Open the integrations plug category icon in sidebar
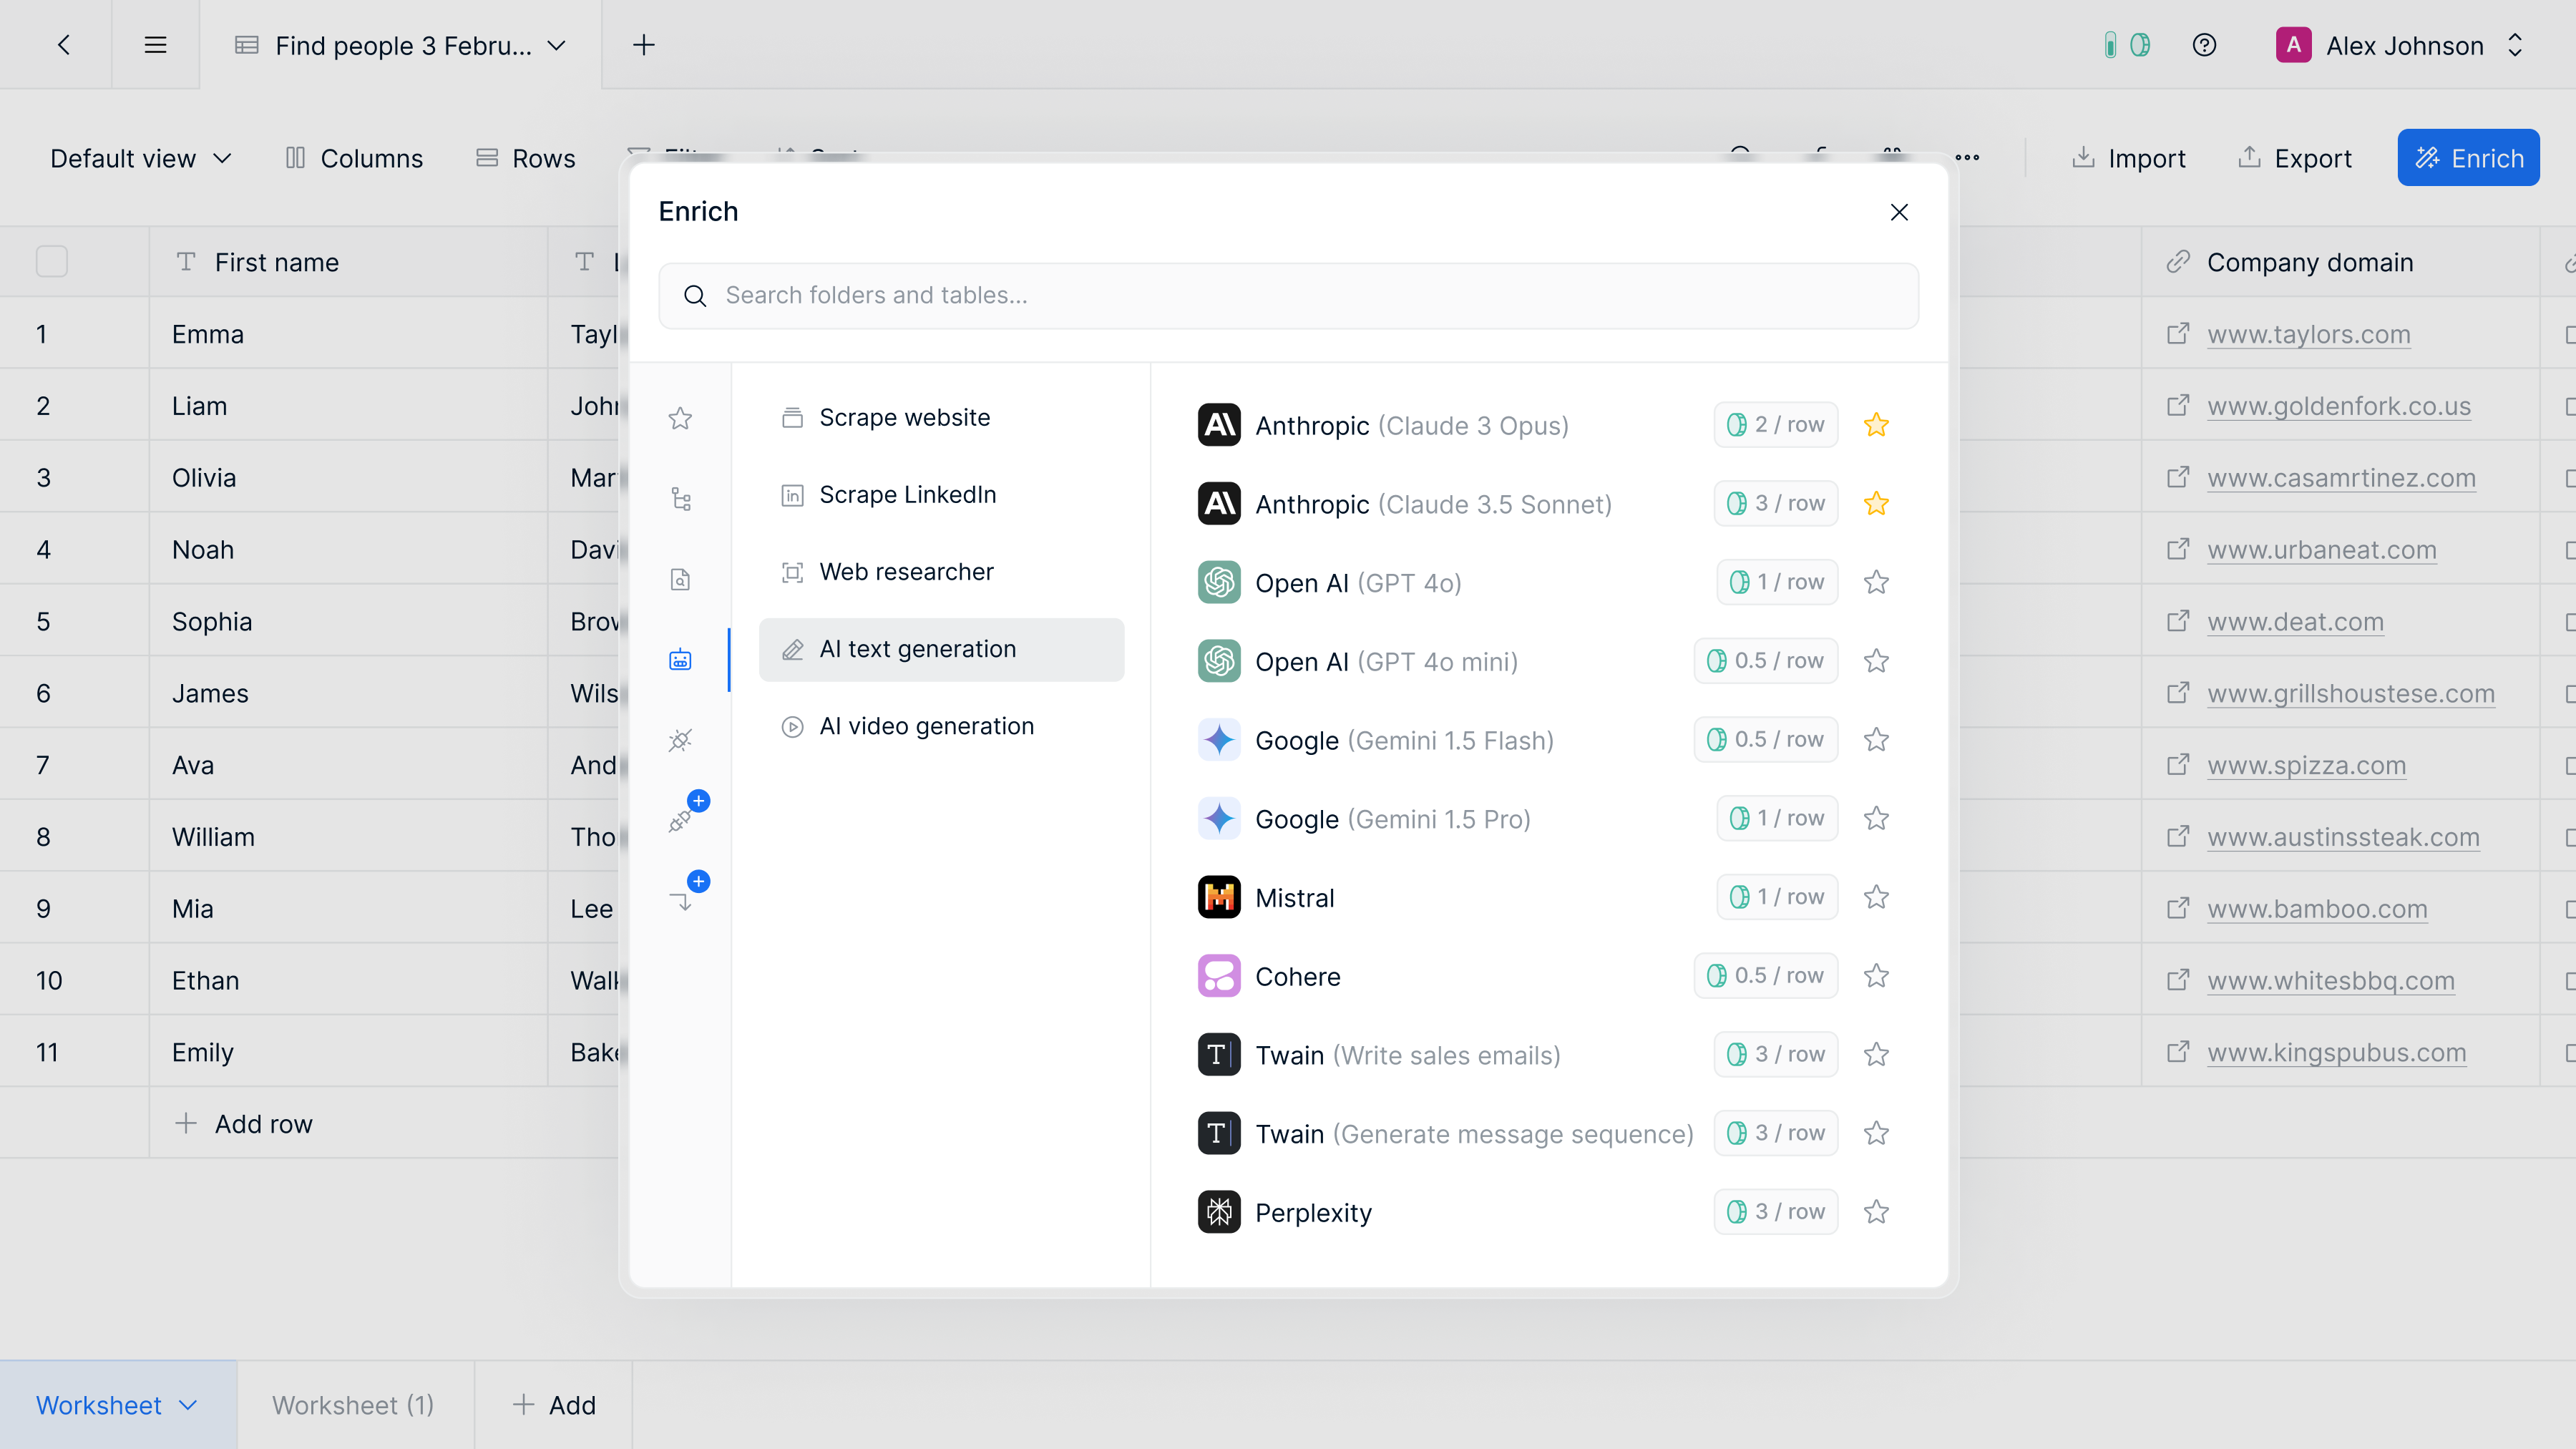 tap(680, 740)
